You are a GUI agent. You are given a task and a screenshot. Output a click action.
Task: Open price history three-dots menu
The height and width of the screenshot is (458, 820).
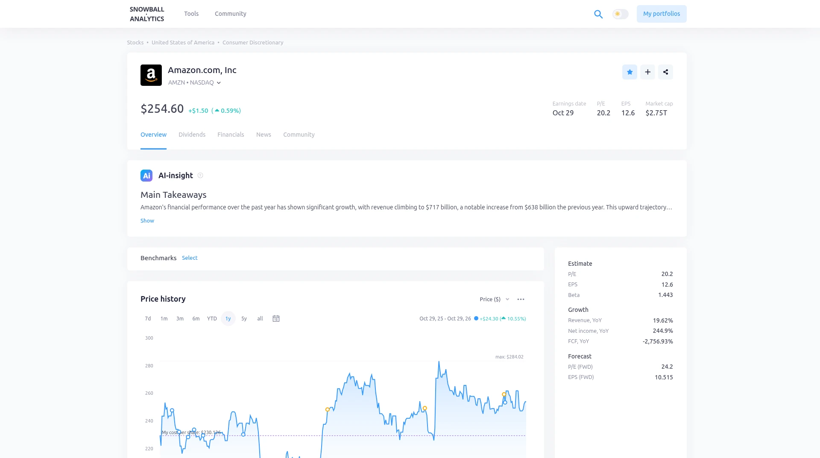tap(521, 299)
